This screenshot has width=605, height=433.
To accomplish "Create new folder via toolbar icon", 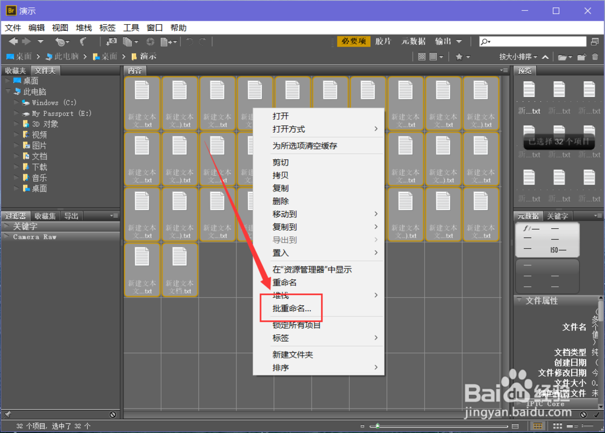I will (x=581, y=57).
